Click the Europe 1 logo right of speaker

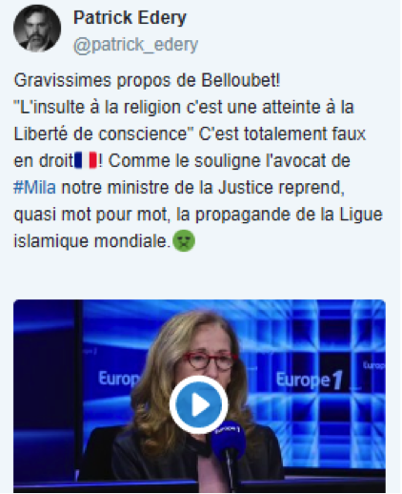coord(310,381)
